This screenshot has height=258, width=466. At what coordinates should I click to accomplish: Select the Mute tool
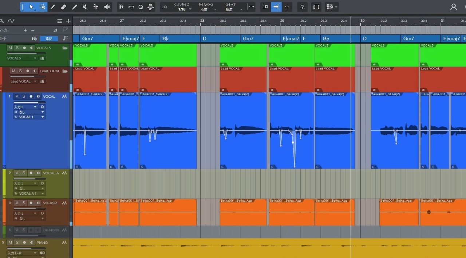point(85,7)
